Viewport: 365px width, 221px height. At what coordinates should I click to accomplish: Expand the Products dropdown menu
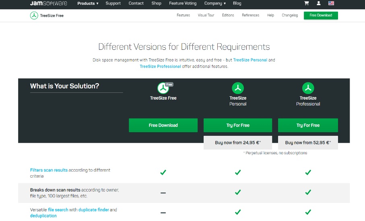coord(88,3)
